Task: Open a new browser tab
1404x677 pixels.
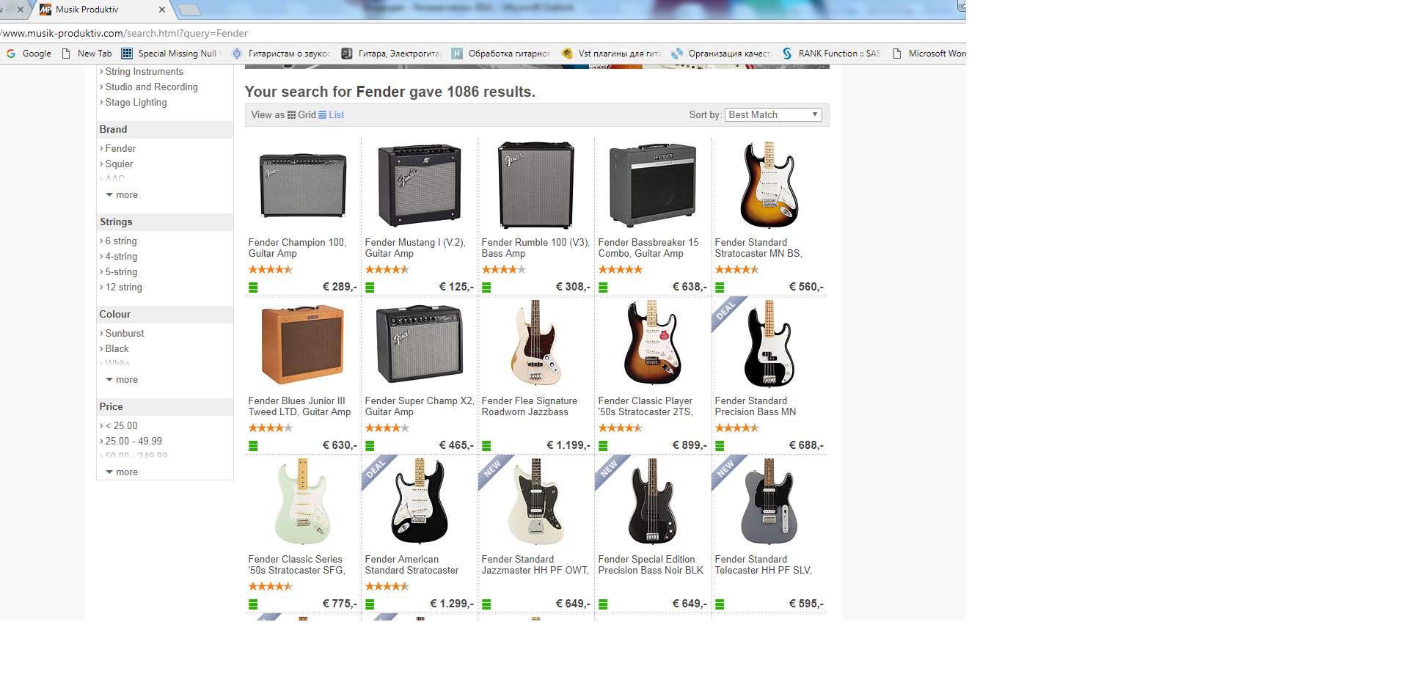Action: [189, 10]
